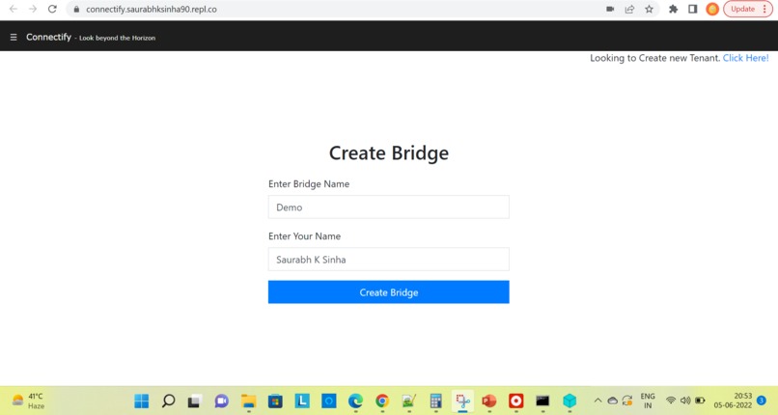Screen dimensions: 778x415
Task: Share this page using the share icon
Action: point(629,9)
